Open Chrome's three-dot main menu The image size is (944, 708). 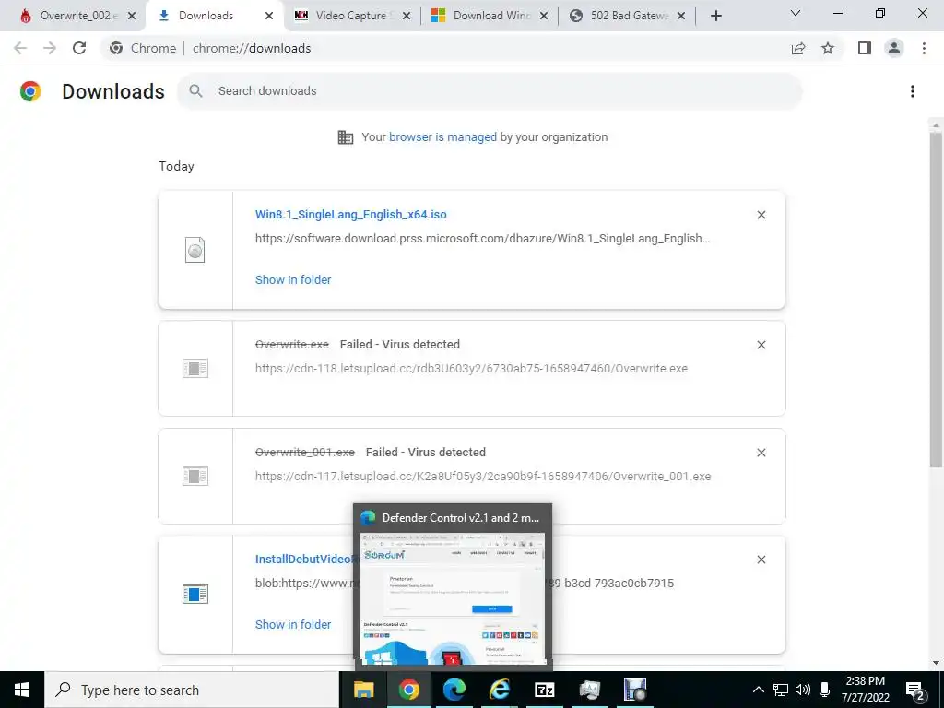click(x=924, y=48)
